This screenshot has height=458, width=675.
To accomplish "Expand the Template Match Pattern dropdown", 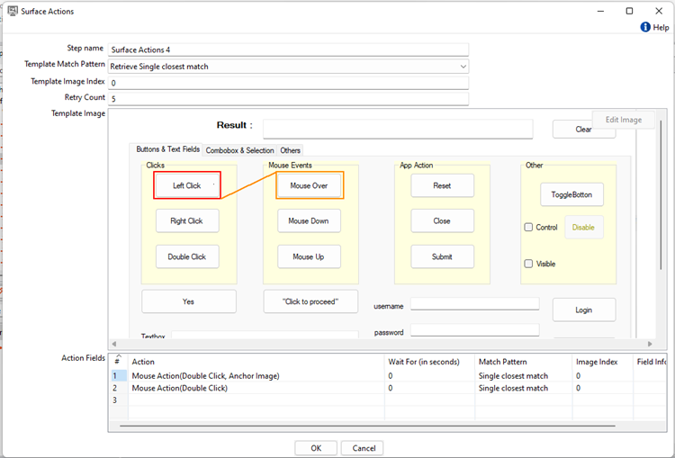I will point(463,66).
